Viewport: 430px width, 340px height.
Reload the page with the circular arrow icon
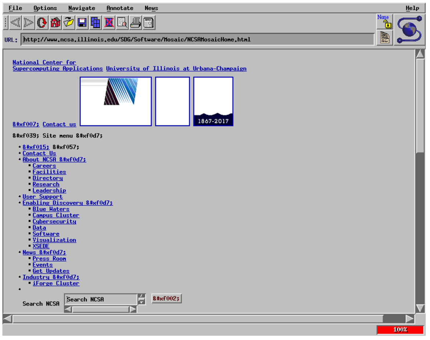pos(42,22)
